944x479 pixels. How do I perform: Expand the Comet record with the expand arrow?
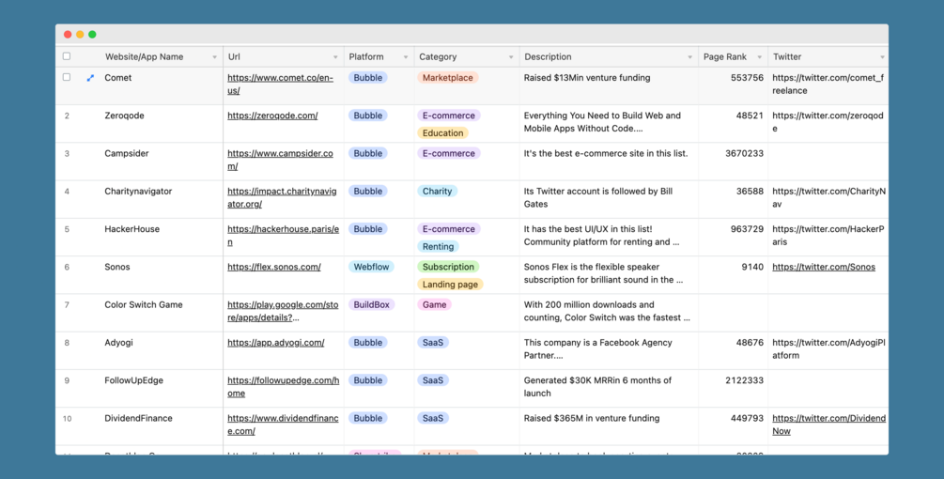[90, 78]
